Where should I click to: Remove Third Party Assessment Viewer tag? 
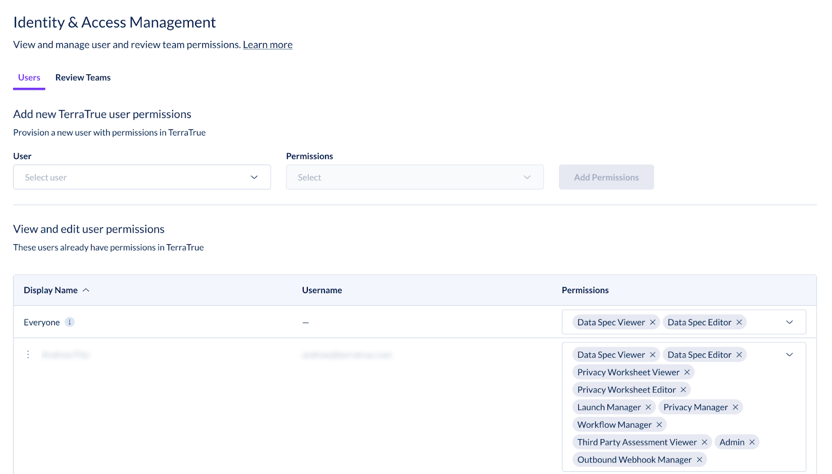coord(705,442)
